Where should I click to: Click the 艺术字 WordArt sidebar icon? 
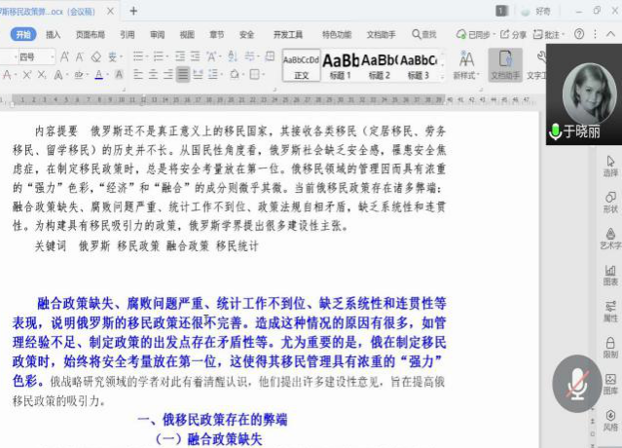click(x=610, y=239)
